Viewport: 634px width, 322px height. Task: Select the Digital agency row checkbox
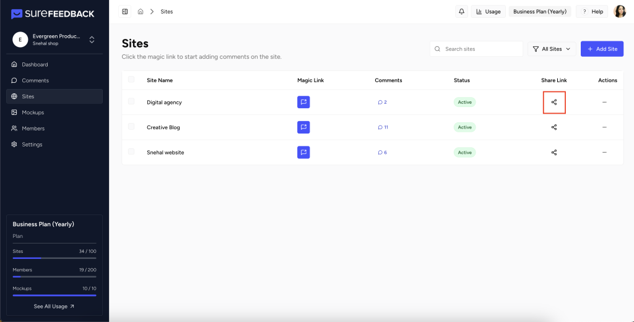[x=131, y=101]
